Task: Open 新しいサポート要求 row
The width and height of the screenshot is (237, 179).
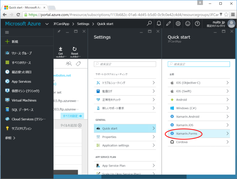Action: [x=125, y=108]
